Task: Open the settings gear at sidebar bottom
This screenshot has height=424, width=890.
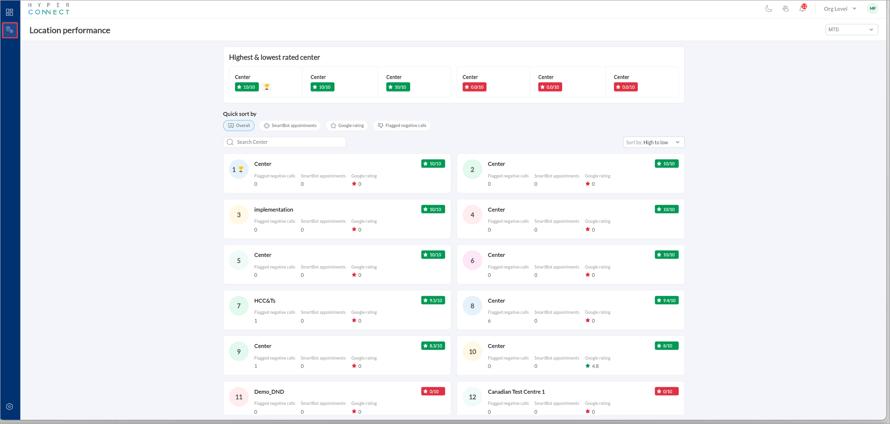Action: 9,406
